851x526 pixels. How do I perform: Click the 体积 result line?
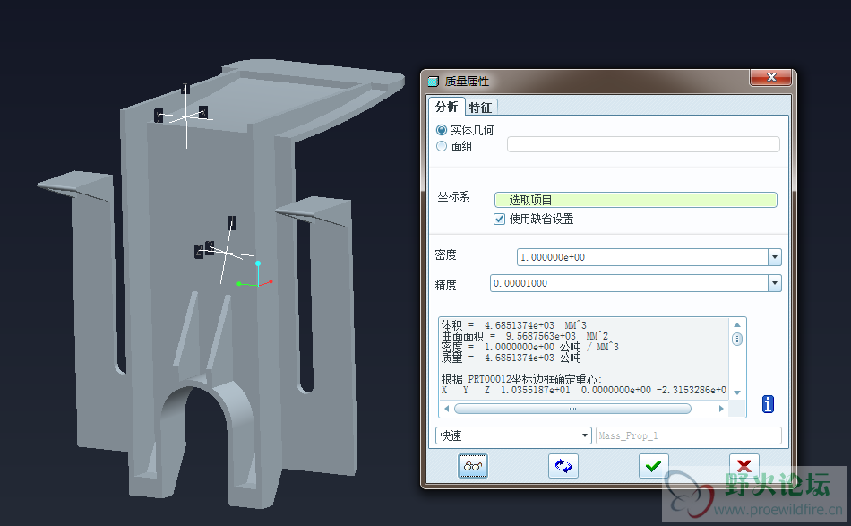513,325
